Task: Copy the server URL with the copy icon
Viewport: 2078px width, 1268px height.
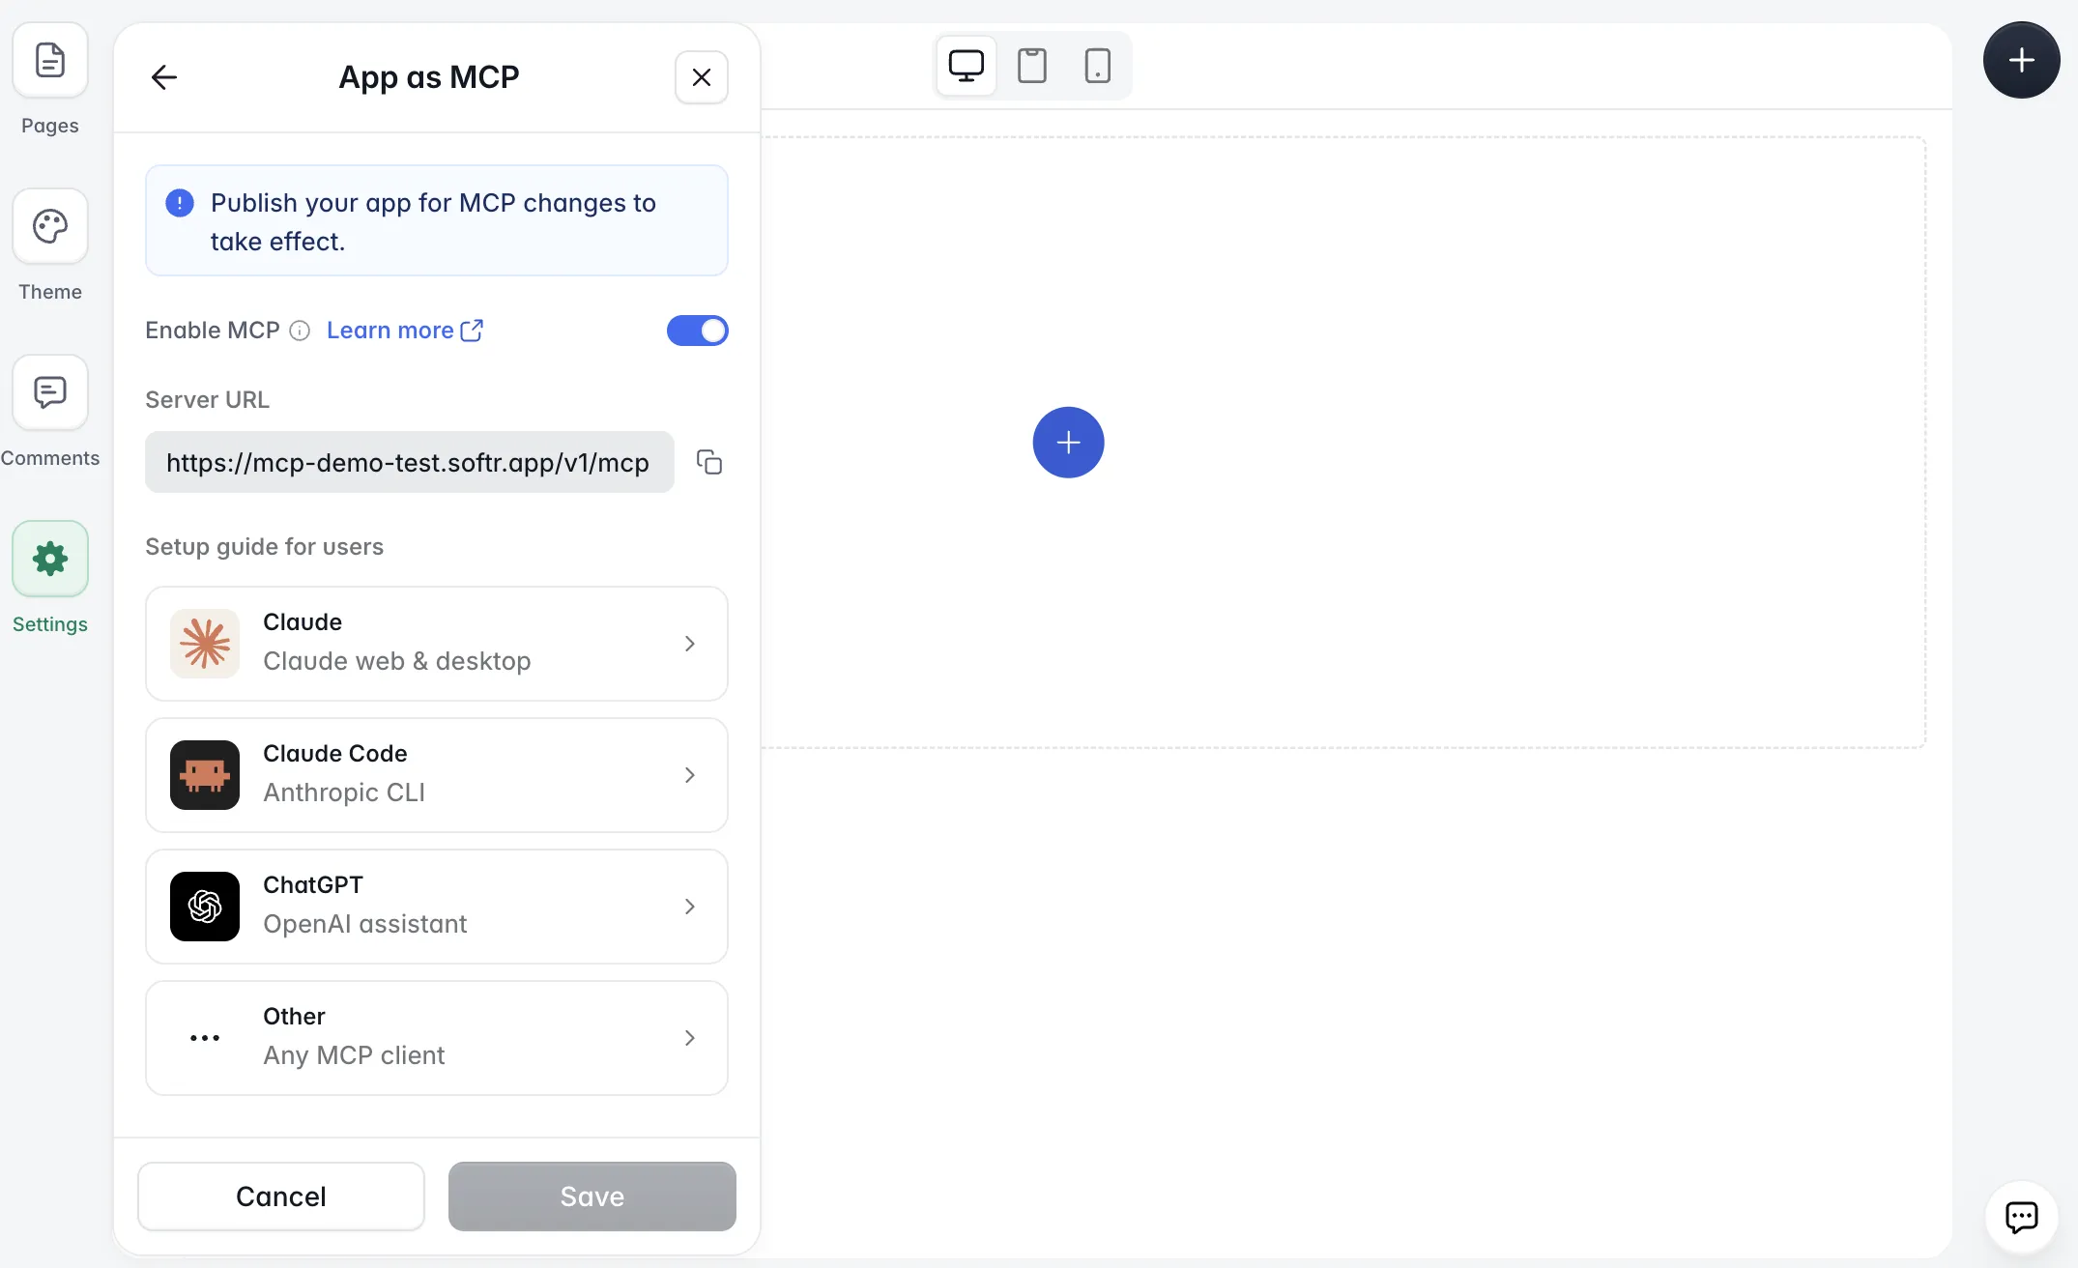Action: (x=709, y=462)
